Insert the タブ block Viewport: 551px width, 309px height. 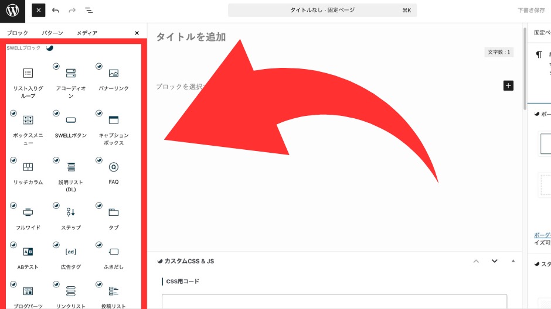point(114,217)
